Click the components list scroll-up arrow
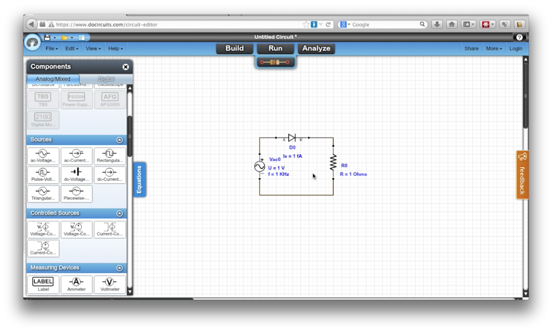This screenshot has height=332, width=552. tap(130, 88)
